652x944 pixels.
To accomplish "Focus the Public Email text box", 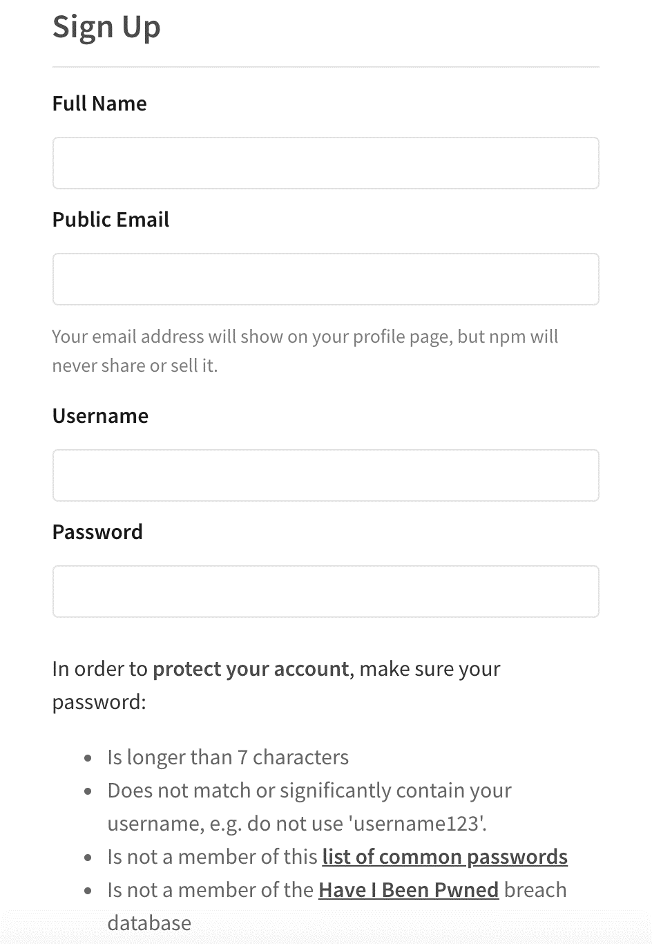I will [325, 279].
